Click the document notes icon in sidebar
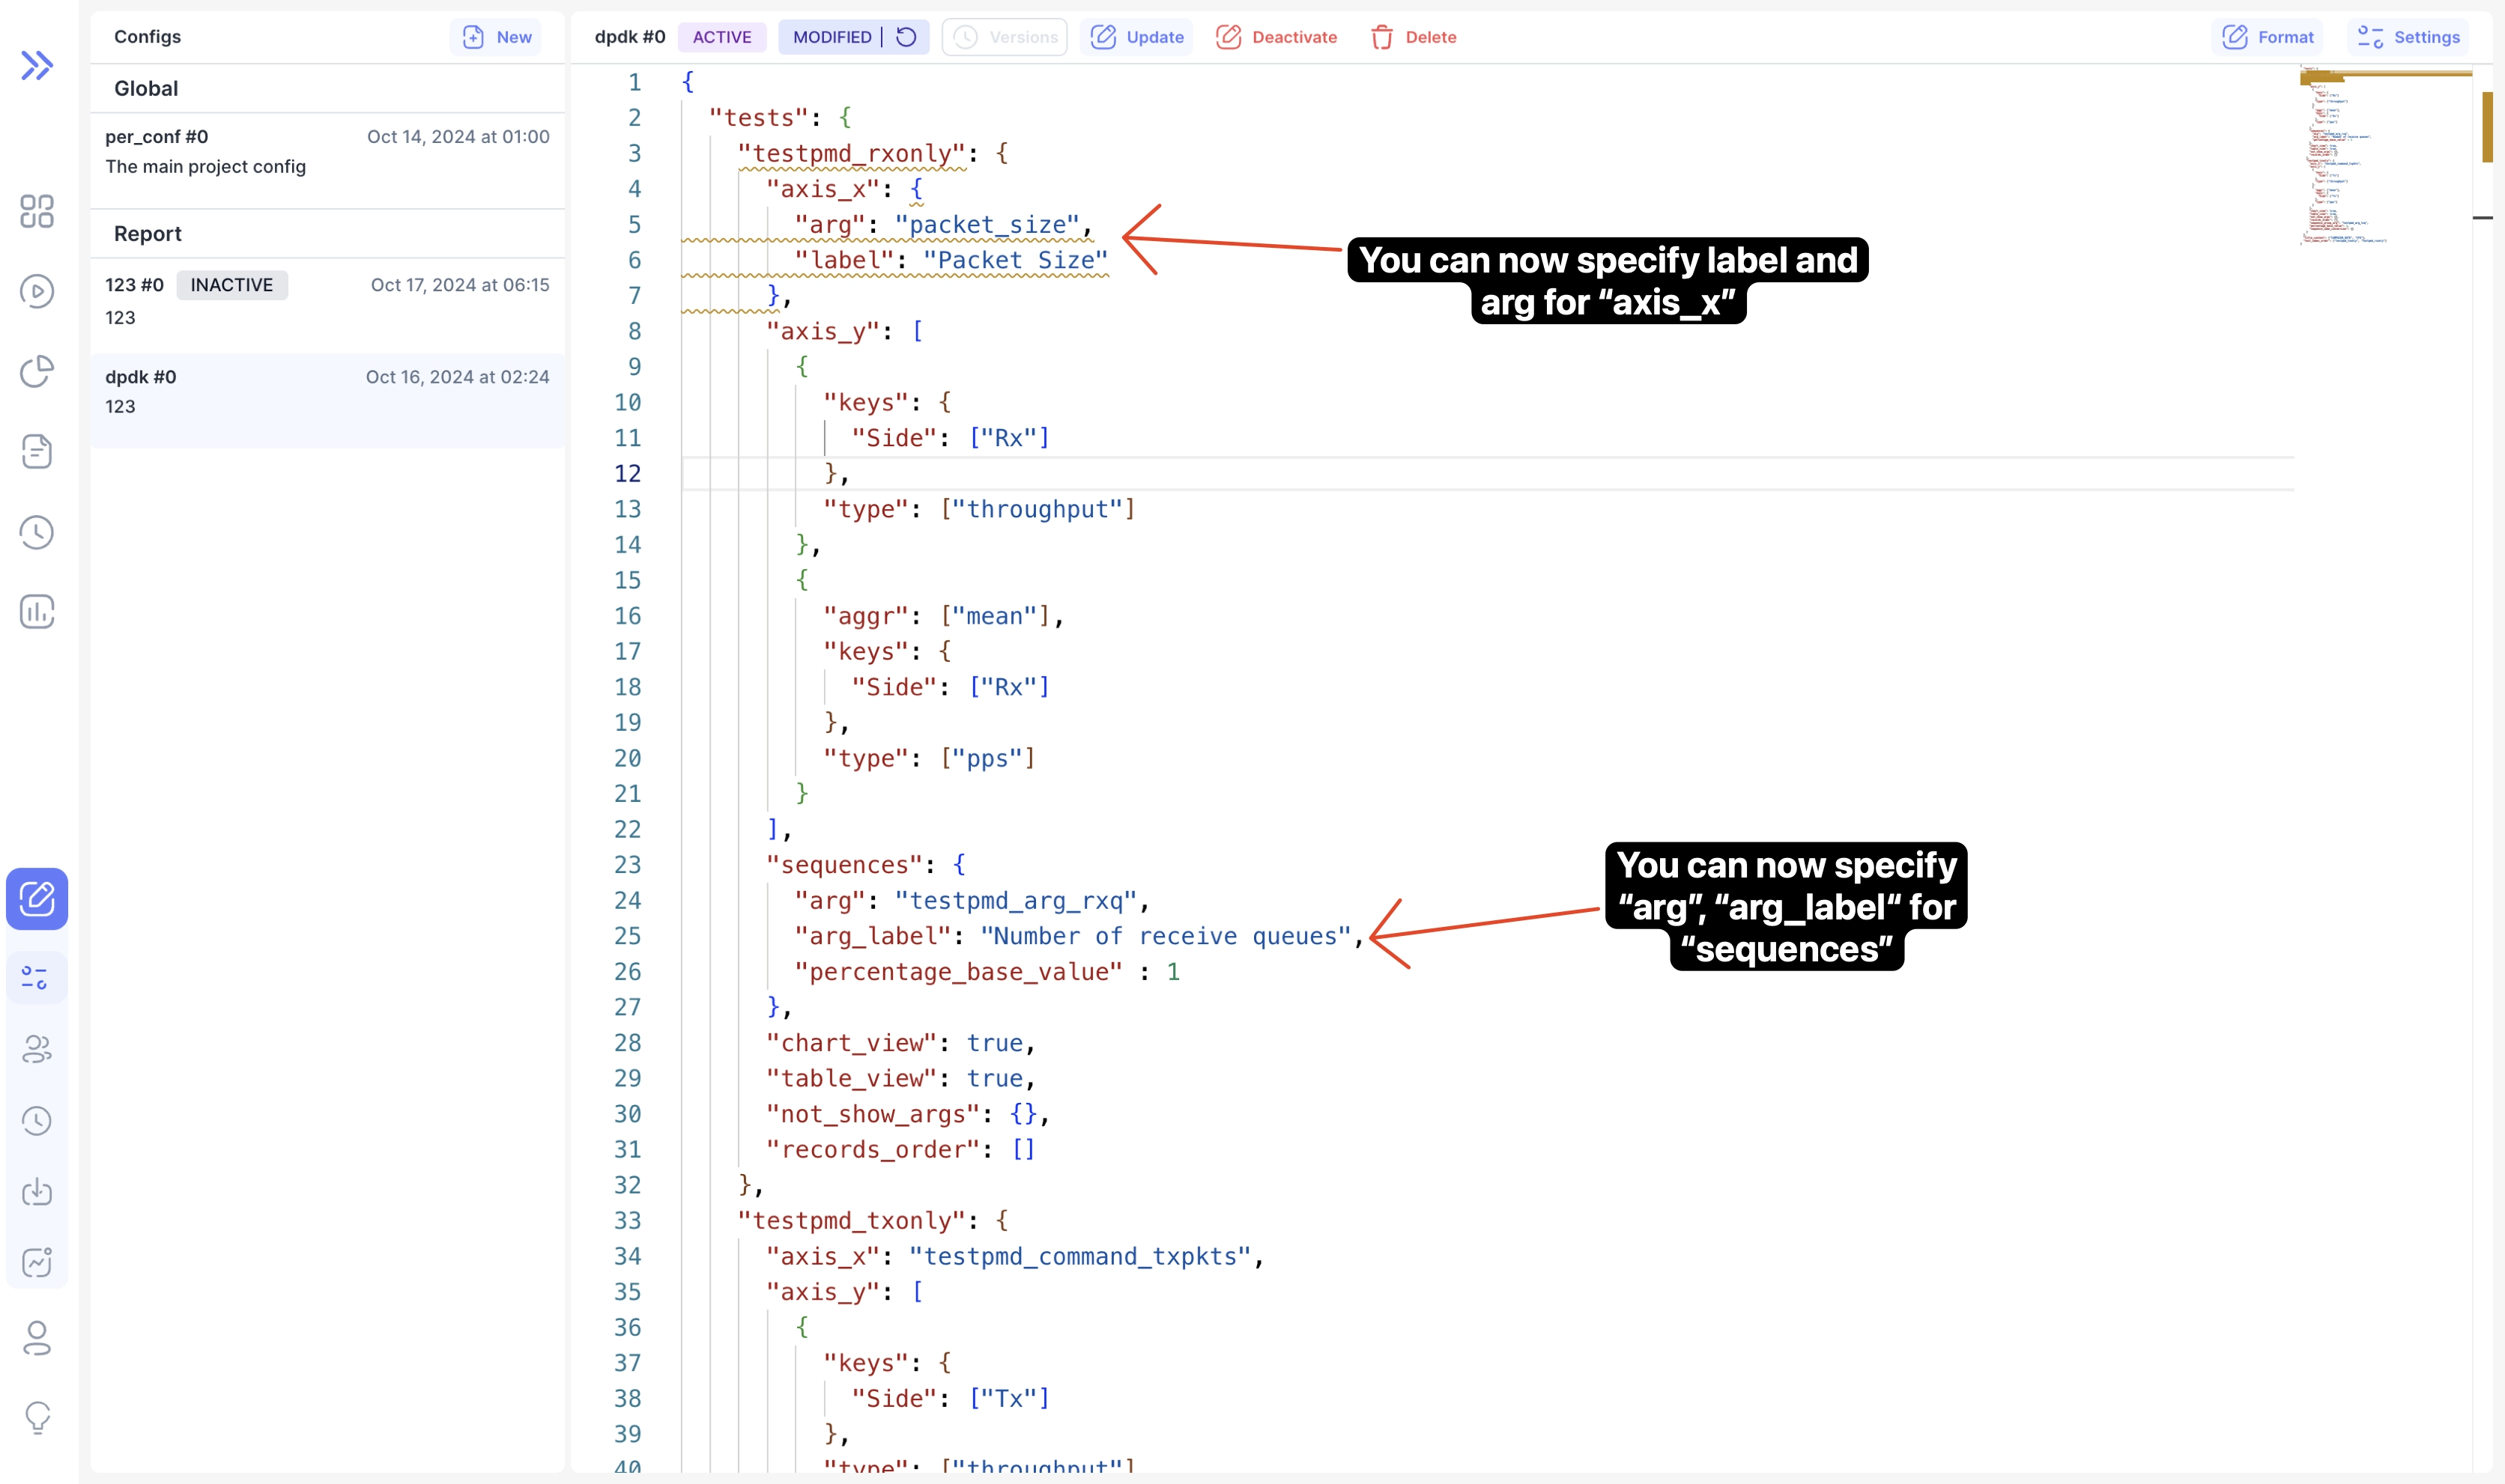This screenshot has height=1484, width=2505. pos(37,451)
